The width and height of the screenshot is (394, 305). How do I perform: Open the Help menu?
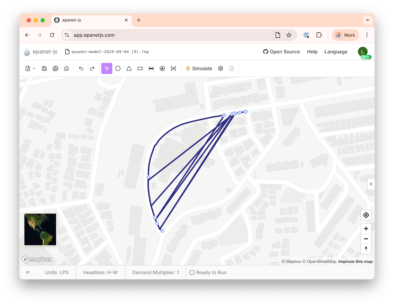pyautogui.click(x=312, y=52)
